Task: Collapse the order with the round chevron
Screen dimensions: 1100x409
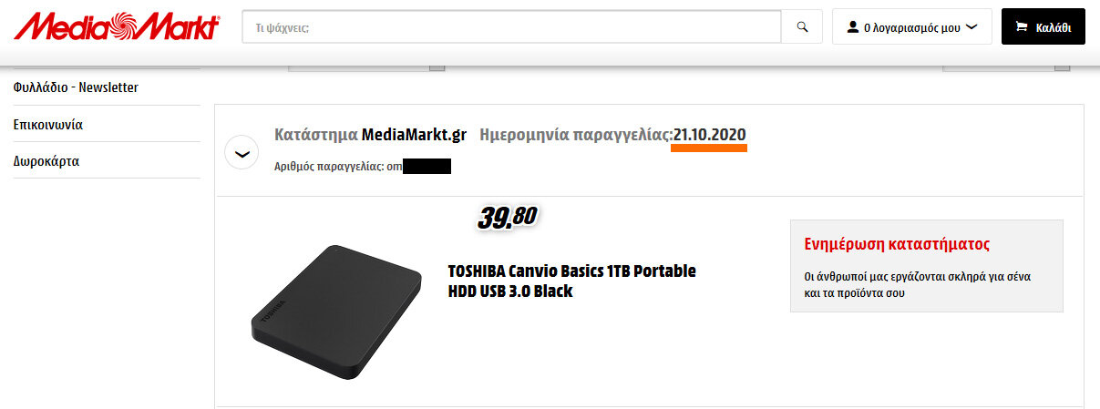Action: [242, 154]
